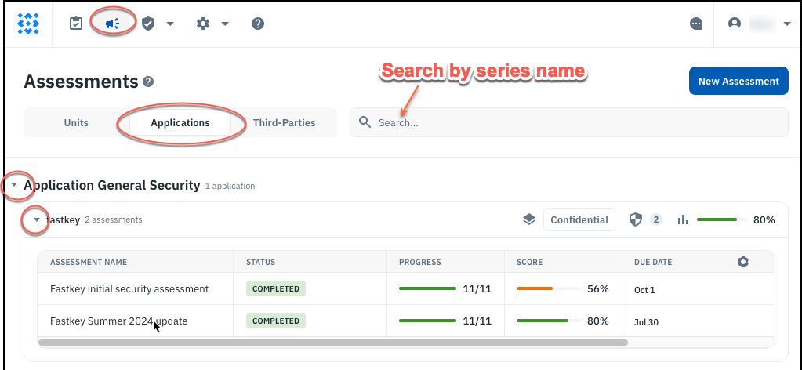The image size is (802, 370).
Task: Open the clipboard checklist icon in top bar
Action: pos(76,24)
